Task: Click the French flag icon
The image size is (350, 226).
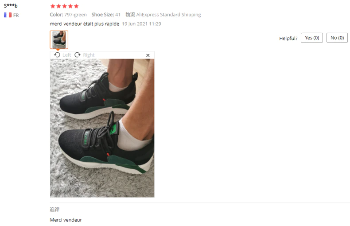Action: (8, 15)
